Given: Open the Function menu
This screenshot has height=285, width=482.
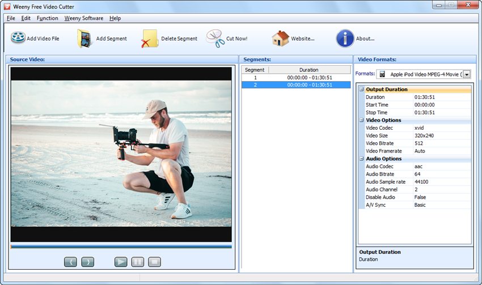Looking at the screenshot, I should (48, 18).
